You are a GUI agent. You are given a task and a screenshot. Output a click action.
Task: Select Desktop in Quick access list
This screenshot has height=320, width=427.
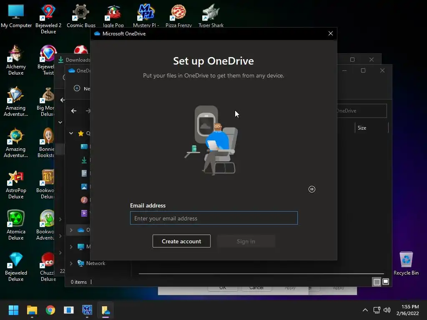tap(84, 147)
